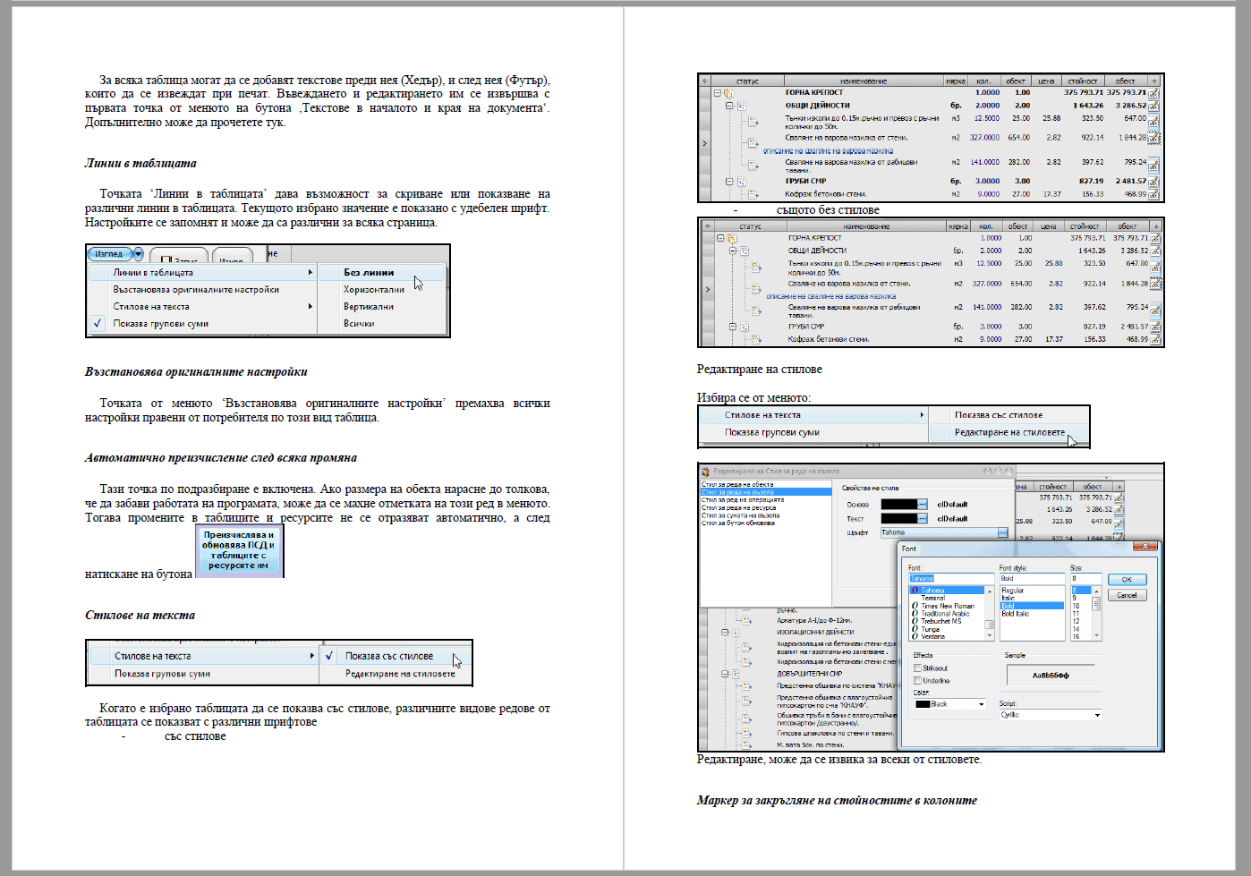Close the Font dialog with the X button
1251x876 pixels.
coord(1145,547)
